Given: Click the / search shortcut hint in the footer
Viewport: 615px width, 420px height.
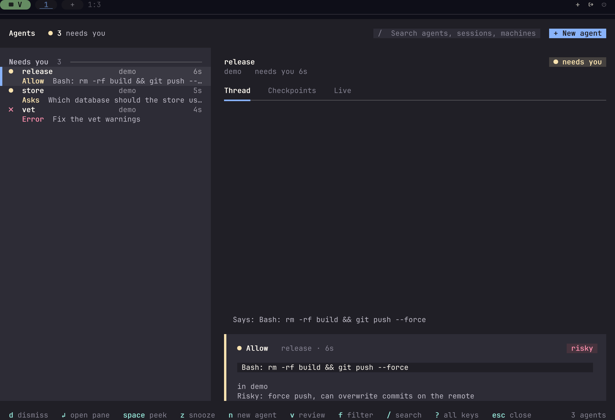Looking at the screenshot, I should (404, 415).
